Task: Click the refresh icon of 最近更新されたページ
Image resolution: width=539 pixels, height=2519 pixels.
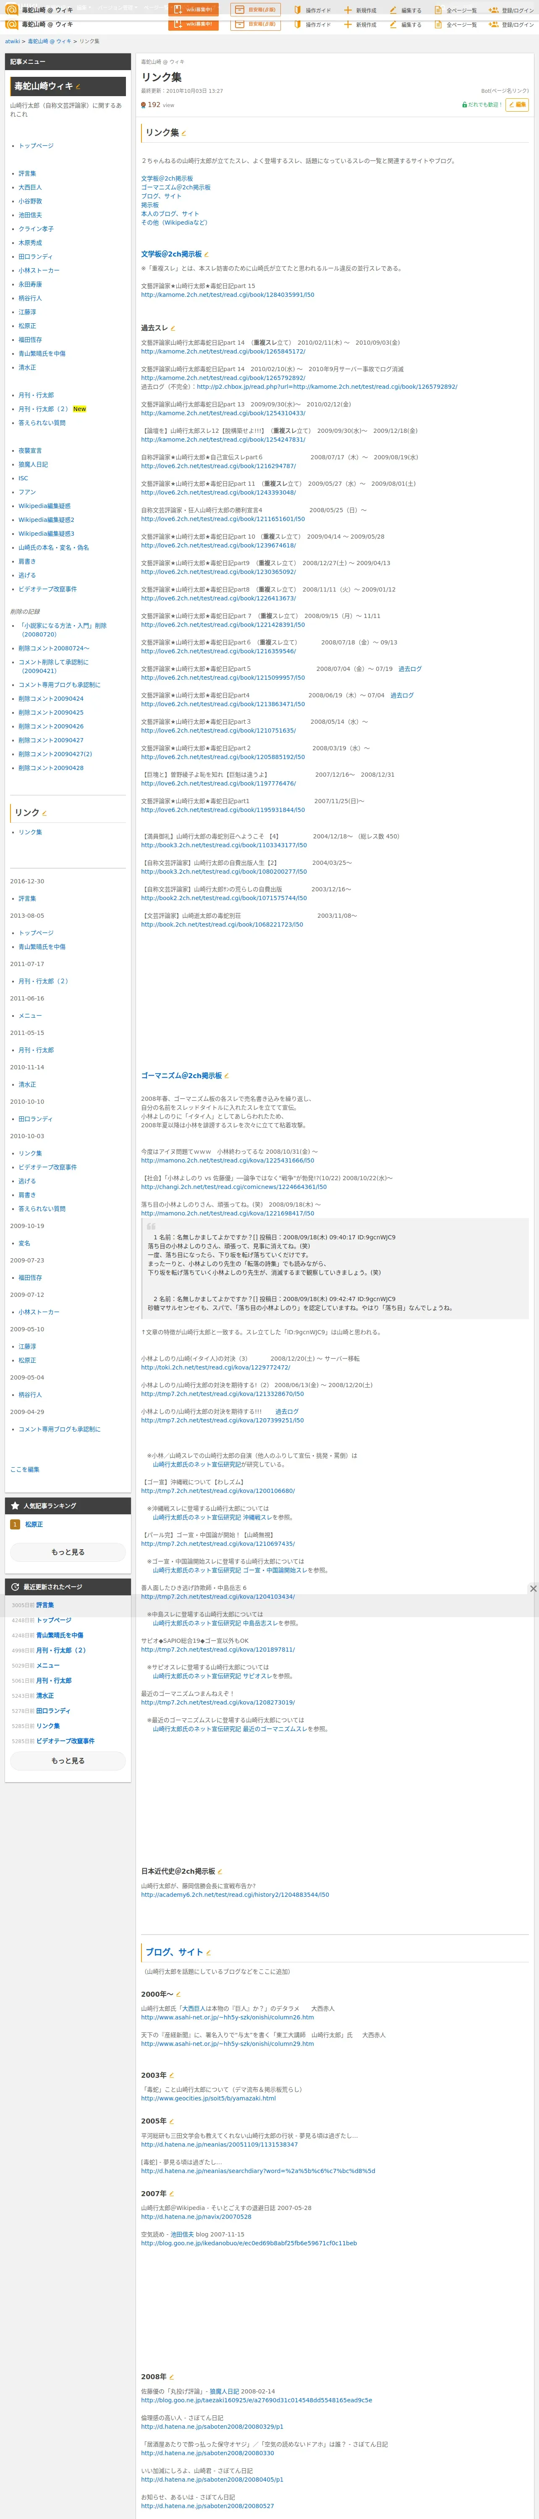Action: coord(15,1587)
